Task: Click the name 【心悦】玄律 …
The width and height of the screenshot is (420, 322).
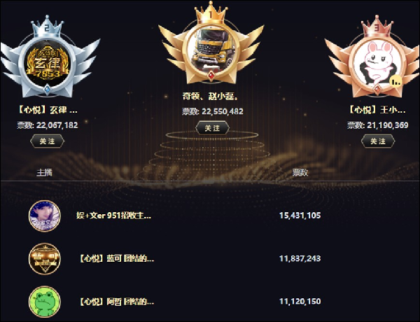Action: pyautogui.click(x=47, y=110)
